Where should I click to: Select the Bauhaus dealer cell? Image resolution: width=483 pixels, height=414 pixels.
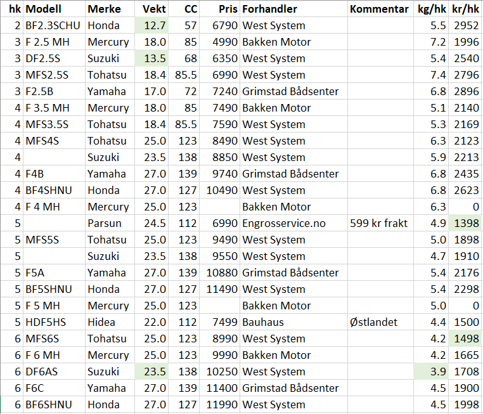click(x=293, y=322)
